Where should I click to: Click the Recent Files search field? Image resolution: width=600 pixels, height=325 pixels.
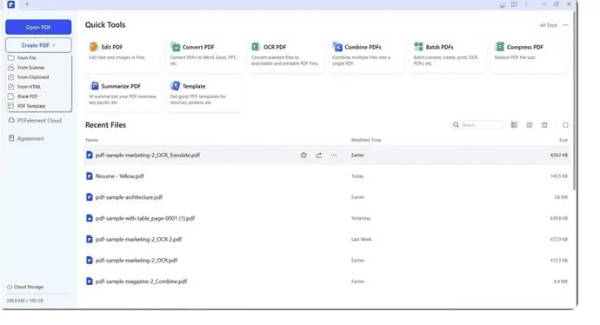(x=477, y=125)
